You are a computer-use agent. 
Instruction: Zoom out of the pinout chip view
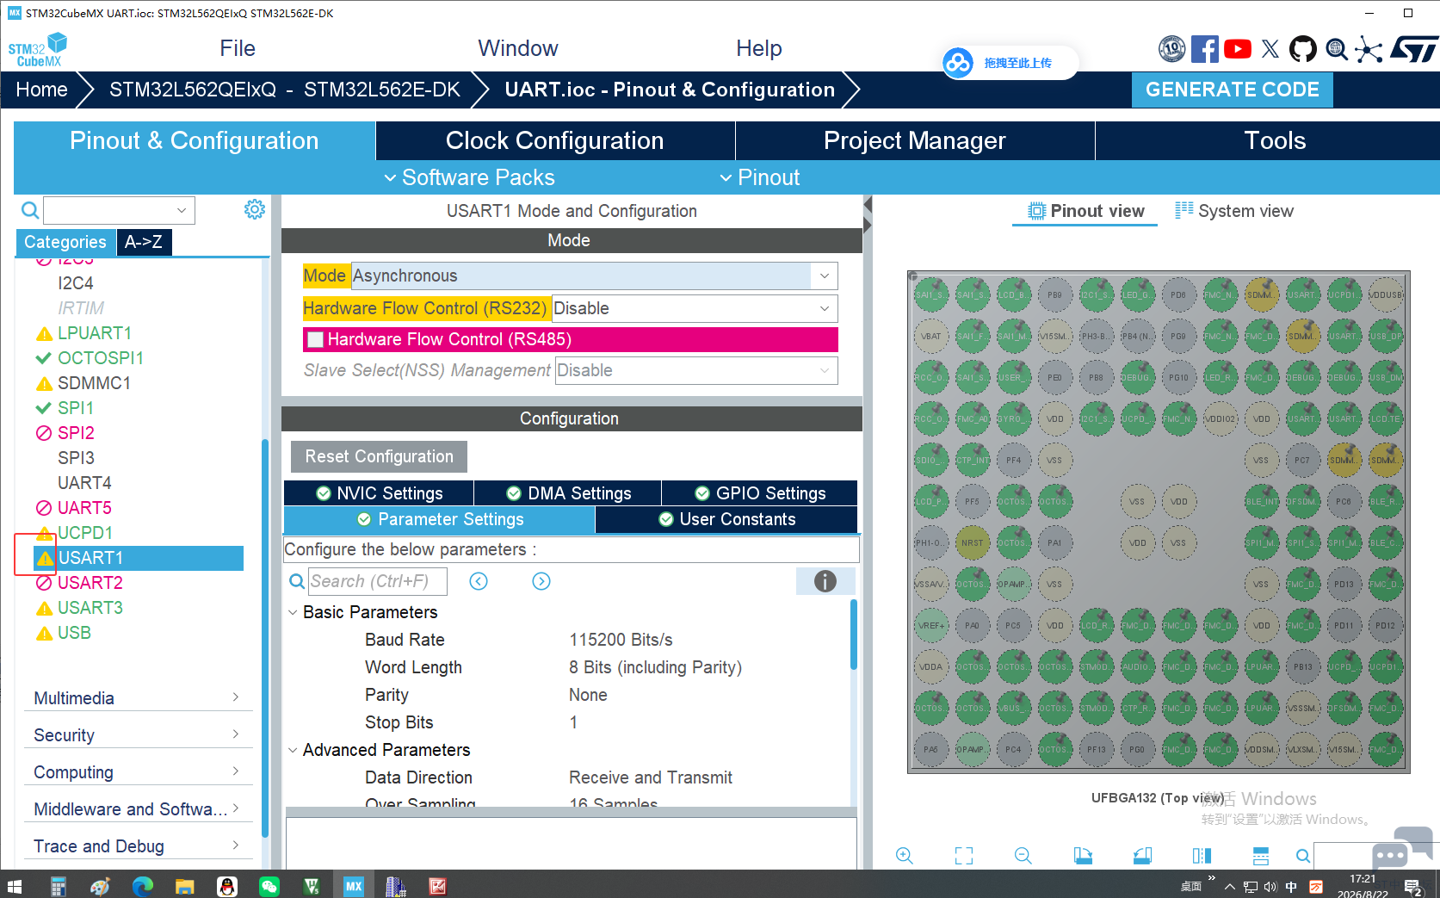point(1023,855)
